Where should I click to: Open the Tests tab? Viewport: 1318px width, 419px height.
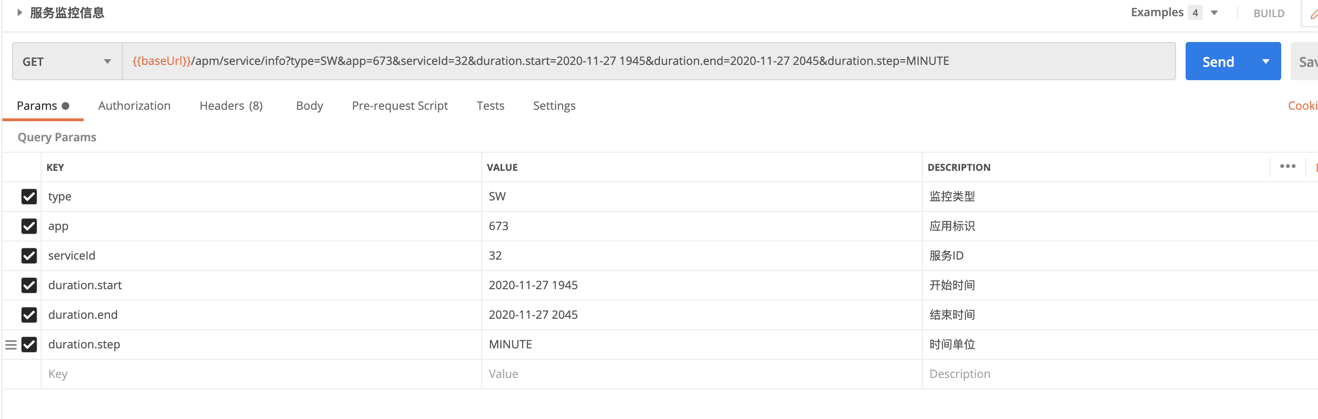(x=490, y=106)
